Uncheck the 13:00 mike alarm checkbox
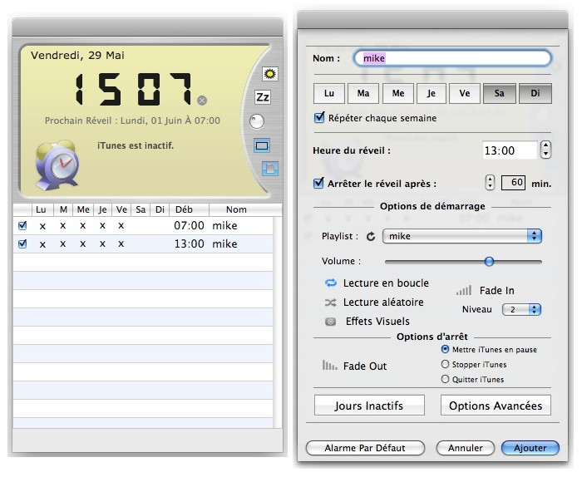 [x=22, y=243]
